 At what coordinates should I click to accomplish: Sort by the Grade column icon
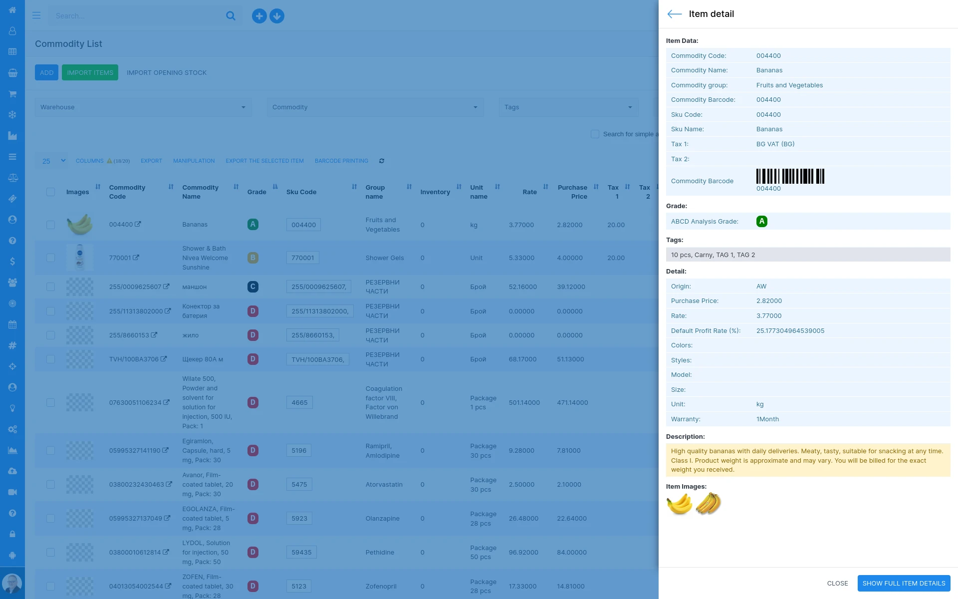pyautogui.click(x=275, y=187)
